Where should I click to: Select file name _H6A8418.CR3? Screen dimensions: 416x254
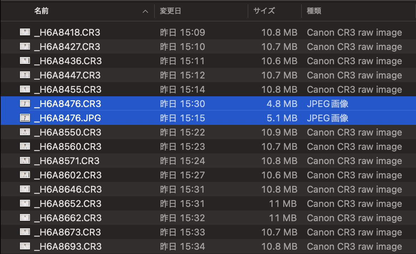[x=67, y=32]
